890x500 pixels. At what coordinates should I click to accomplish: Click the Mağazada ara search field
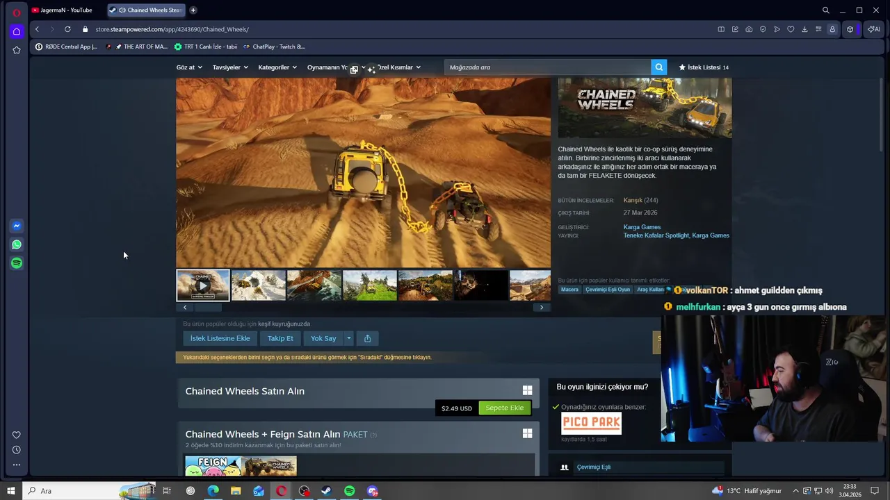coord(548,67)
